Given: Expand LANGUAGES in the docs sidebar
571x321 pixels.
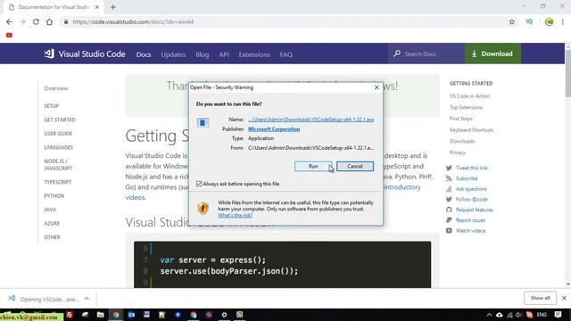Looking at the screenshot, I should (58, 147).
